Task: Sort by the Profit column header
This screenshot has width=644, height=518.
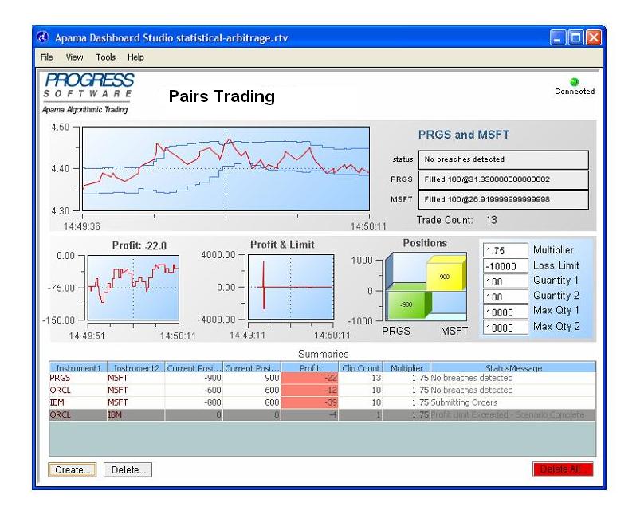Action: (309, 368)
